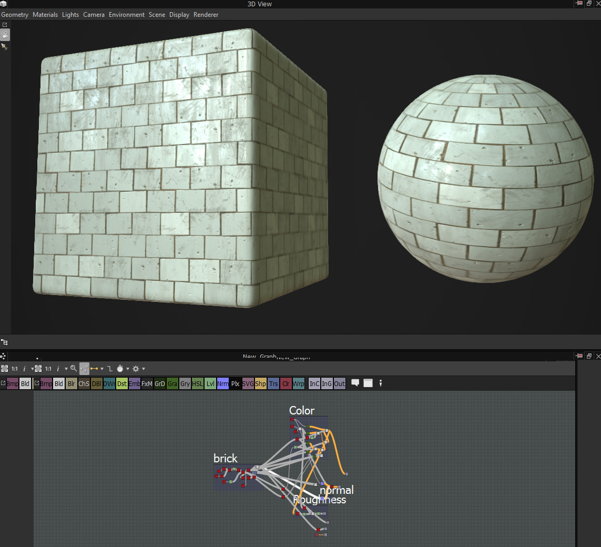Add a Gradient node using the Gra icon
Viewport: 601px width, 547px height.
point(172,383)
